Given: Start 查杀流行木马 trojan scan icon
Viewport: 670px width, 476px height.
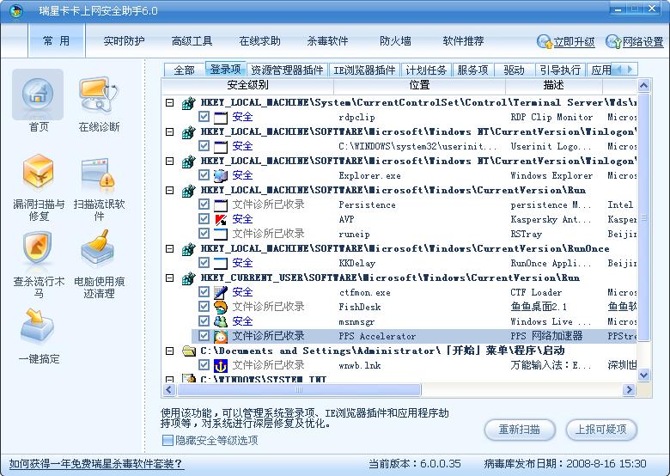Looking at the screenshot, I should [x=39, y=247].
